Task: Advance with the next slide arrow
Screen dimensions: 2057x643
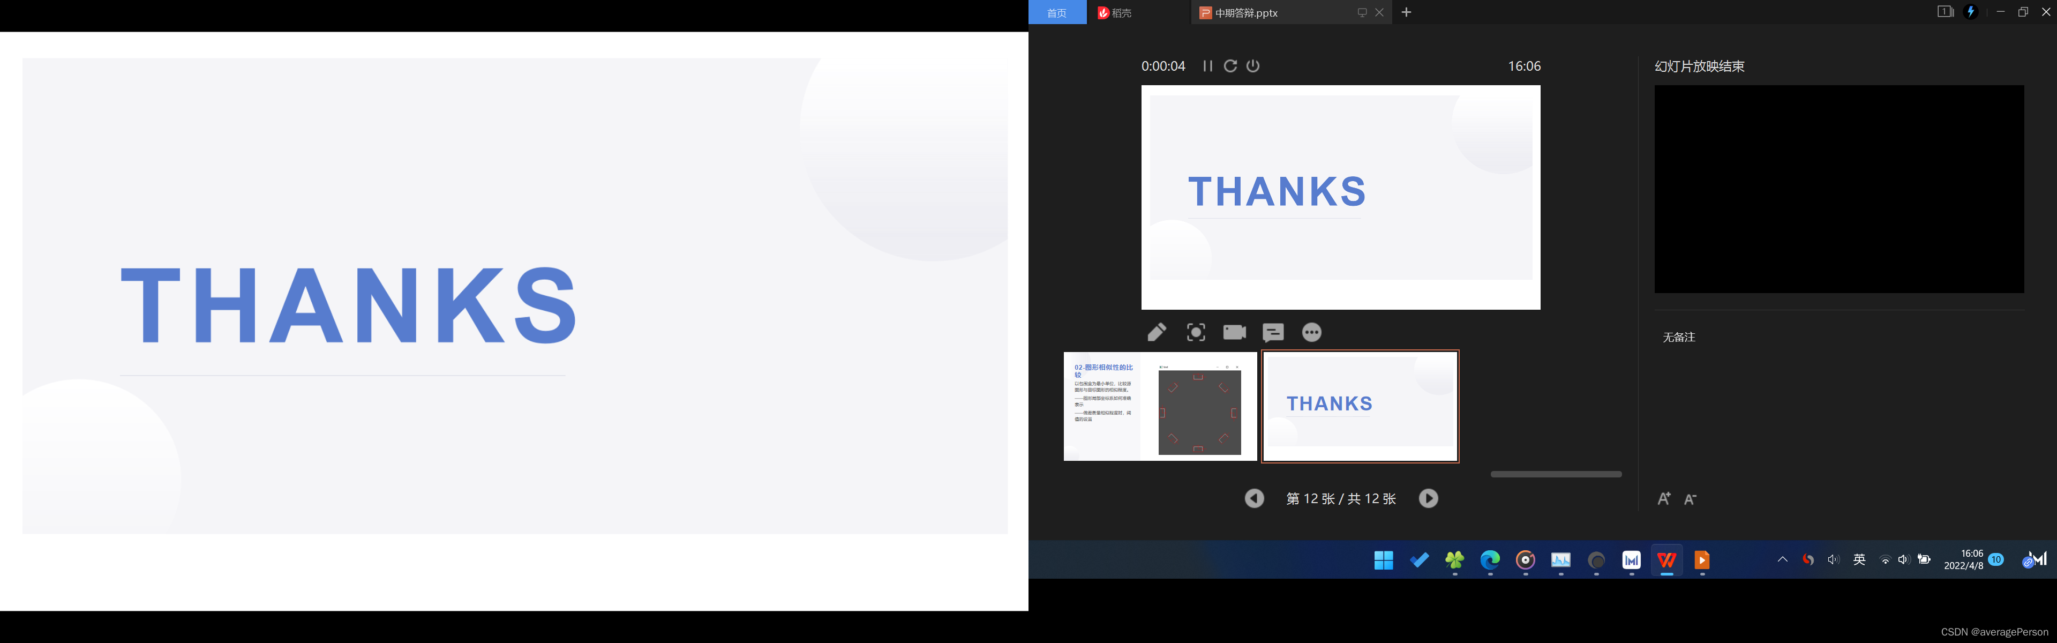Action: pos(1428,498)
